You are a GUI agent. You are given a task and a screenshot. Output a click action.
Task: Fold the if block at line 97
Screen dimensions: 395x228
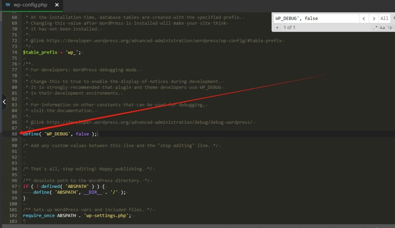tap(19, 186)
